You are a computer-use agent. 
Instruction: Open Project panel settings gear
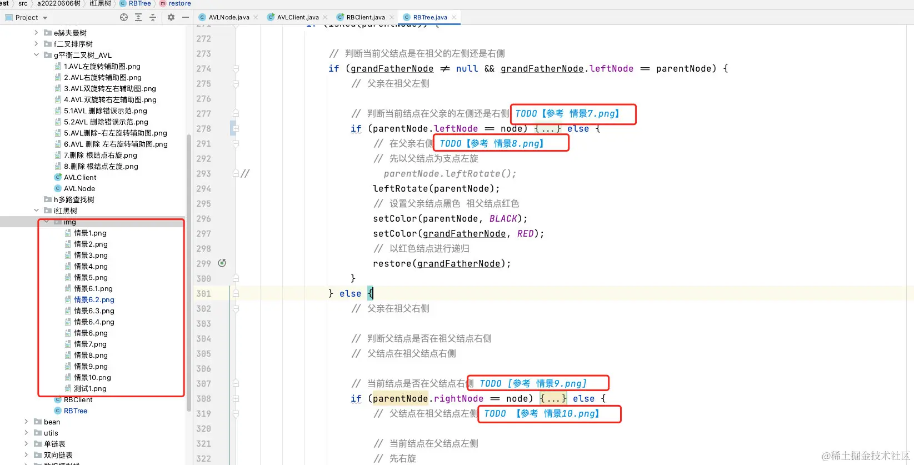click(x=171, y=17)
